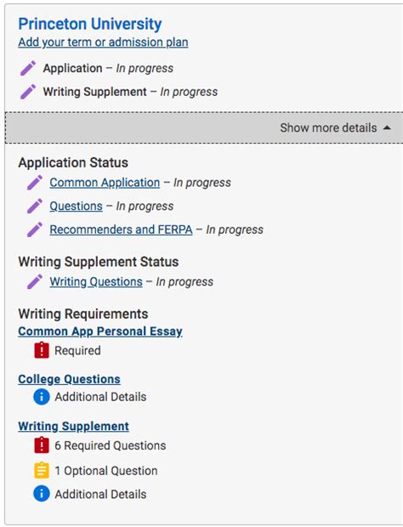
Task: Click red icon beside 6 Required Questions
Action: click(x=42, y=445)
